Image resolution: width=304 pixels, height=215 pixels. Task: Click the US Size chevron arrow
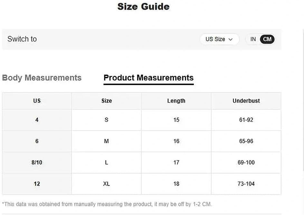coord(231,40)
